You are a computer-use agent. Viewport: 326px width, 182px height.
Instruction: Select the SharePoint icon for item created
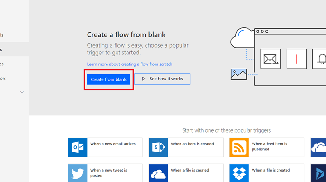coord(158,147)
